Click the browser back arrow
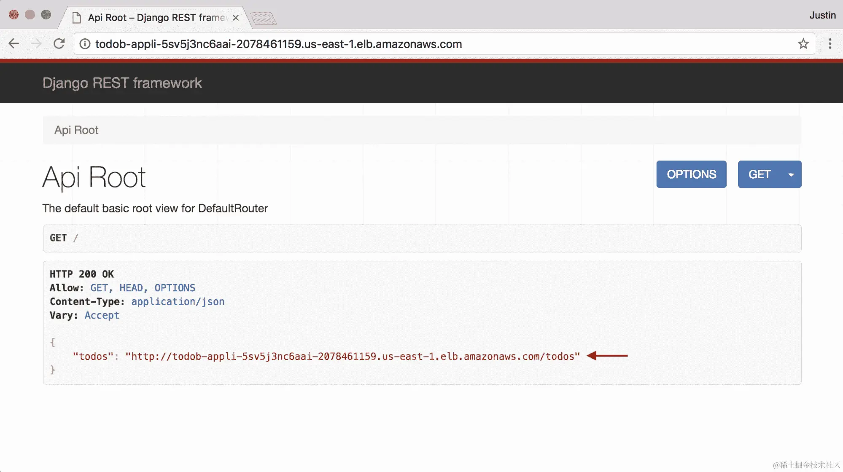 point(14,44)
